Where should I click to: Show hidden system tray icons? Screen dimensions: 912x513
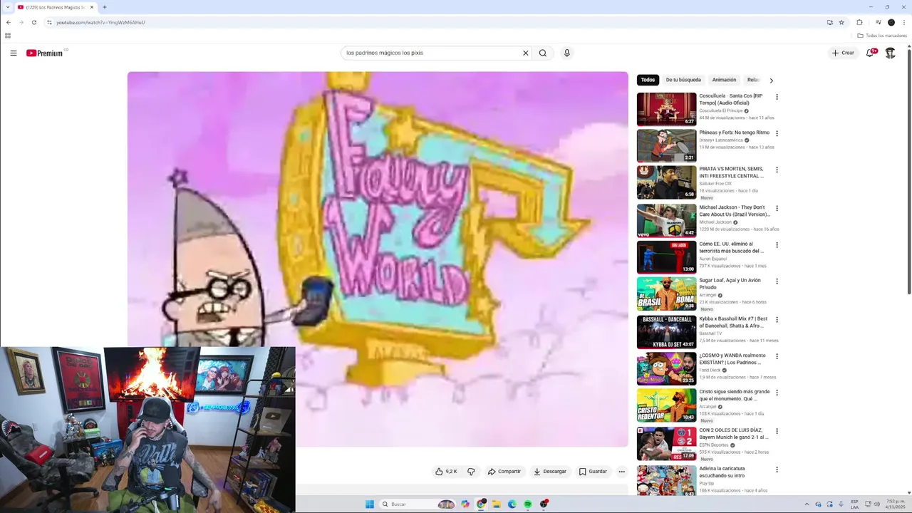coord(807,504)
